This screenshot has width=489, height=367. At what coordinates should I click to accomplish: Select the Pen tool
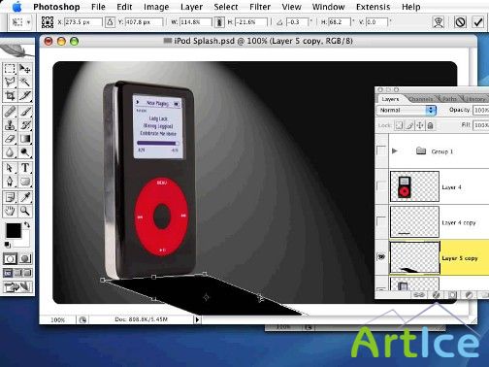pyautogui.click(x=10, y=181)
